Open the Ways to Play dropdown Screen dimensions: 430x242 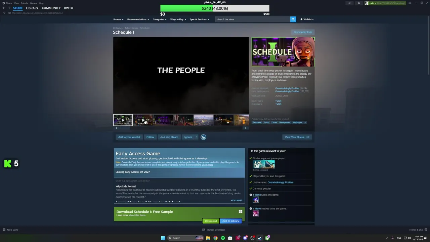click(x=178, y=19)
